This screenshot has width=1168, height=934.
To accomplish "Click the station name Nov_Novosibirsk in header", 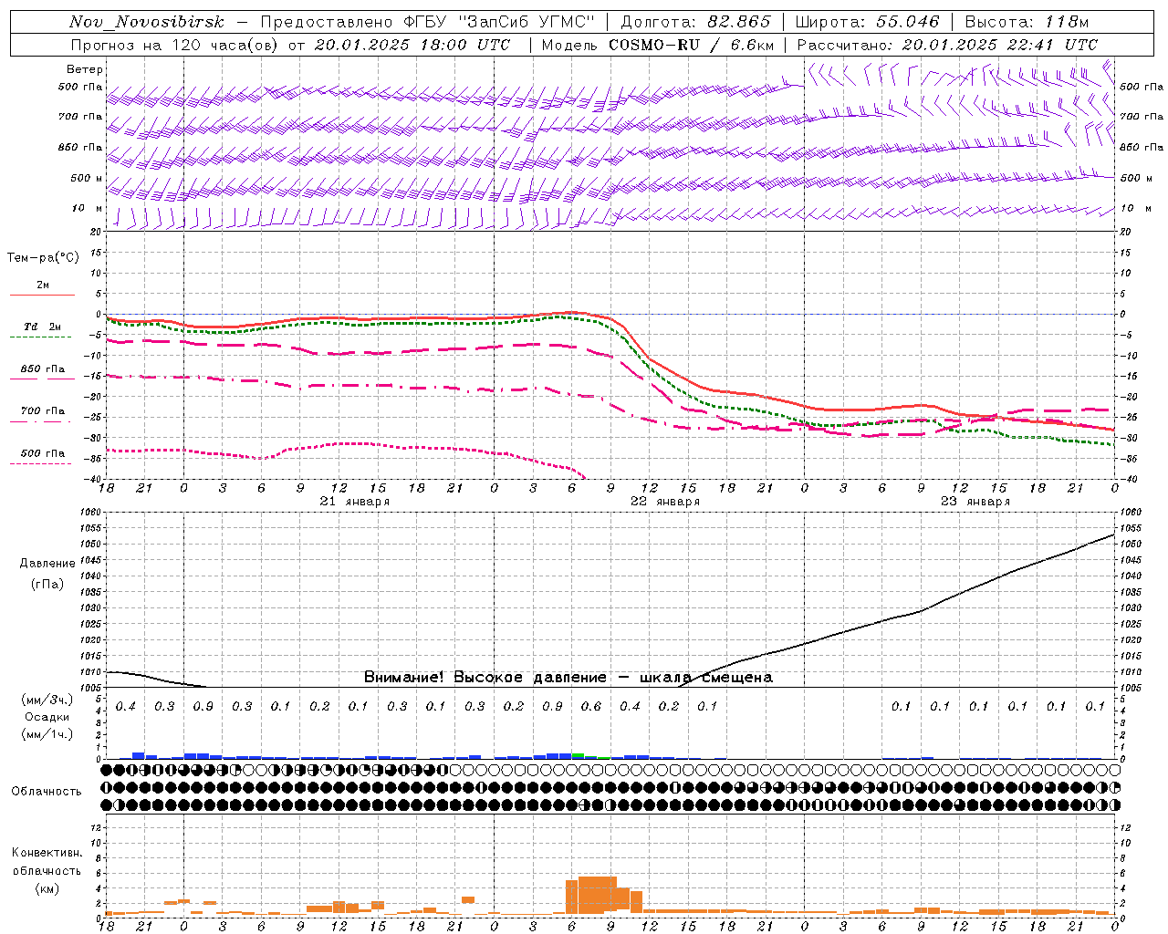I will click(147, 22).
